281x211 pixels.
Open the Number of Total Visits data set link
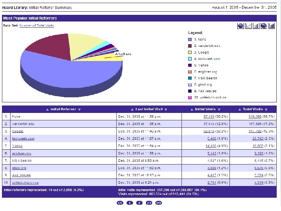click(x=37, y=25)
